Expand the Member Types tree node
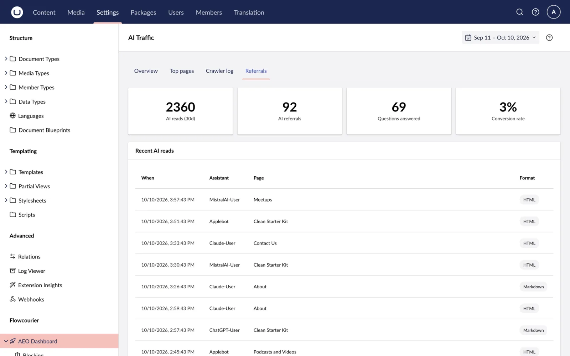 [6, 87]
